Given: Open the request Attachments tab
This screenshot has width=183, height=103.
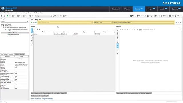Looking at the screenshot, I should pos(38,93).
